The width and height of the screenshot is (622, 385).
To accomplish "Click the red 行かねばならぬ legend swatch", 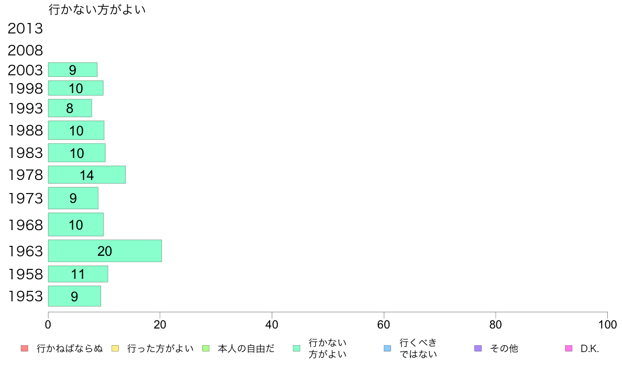I will (25, 348).
